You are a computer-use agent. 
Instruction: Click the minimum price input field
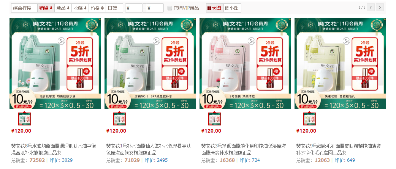point(134,8)
